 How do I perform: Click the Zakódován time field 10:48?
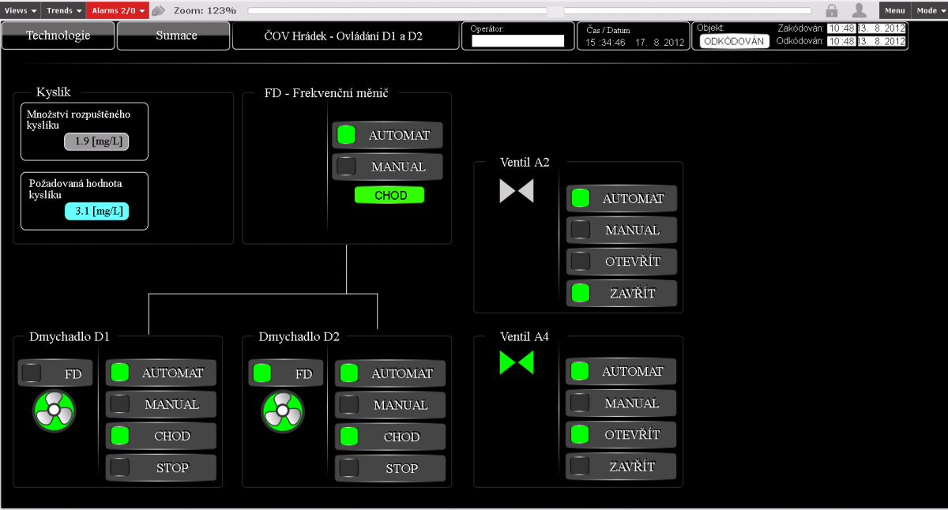pyautogui.click(x=841, y=28)
